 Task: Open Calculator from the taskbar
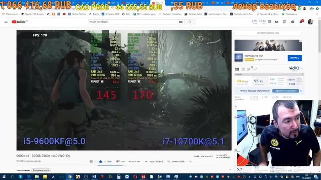coord(119,177)
